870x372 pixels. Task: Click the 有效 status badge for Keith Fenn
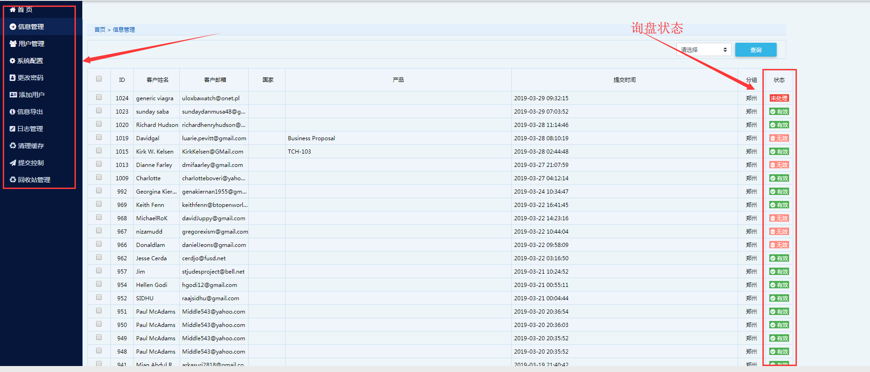click(x=779, y=205)
